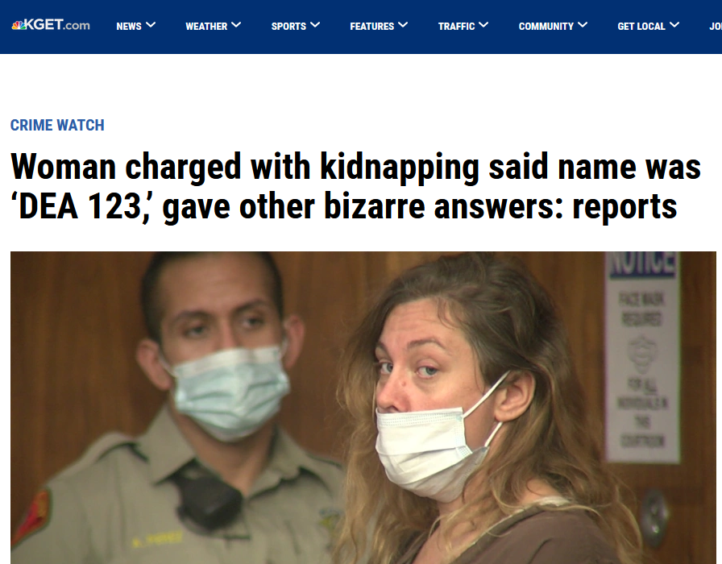Expand the Features dropdown chevron
Image resolution: width=722 pixels, height=564 pixels.
tap(403, 25)
